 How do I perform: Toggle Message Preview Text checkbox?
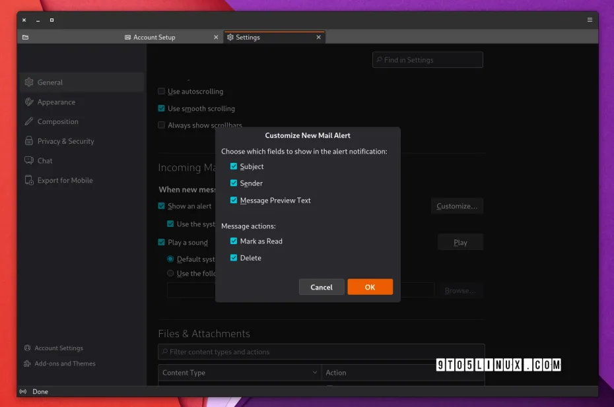[233, 200]
